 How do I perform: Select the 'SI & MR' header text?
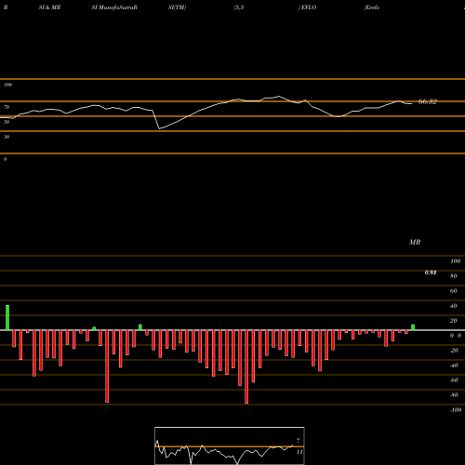(x=49, y=7)
